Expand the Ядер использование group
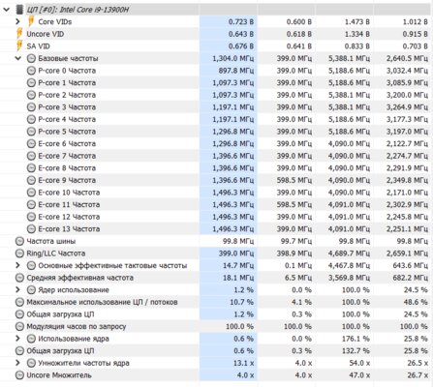This screenshot has width=433, height=387. click(18, 290)
